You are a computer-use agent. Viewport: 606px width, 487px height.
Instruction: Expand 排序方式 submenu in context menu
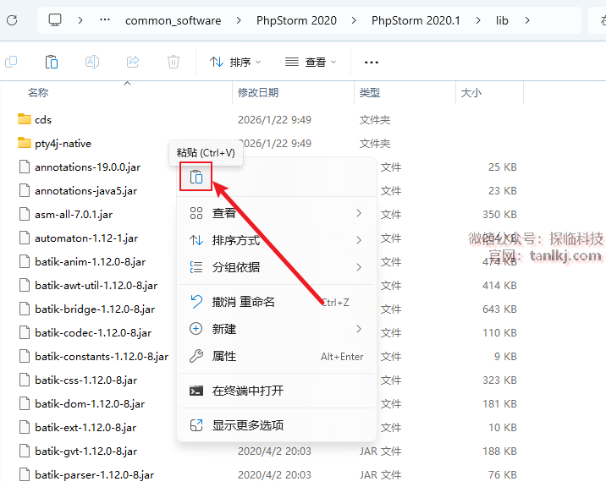pyautogui.click(x=276, y=240)
